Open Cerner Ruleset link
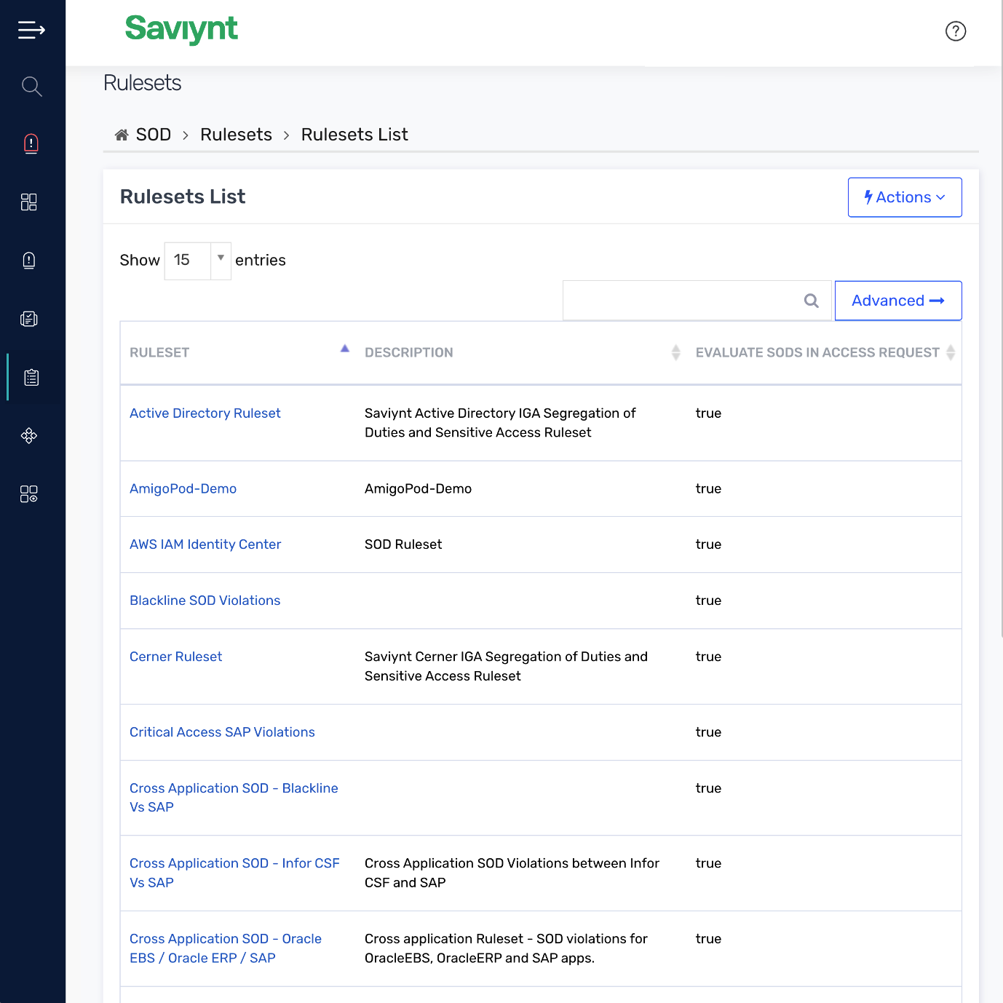Image resolution: width=1003 pixels, height=1003 pixels. (x=175, y=657)
